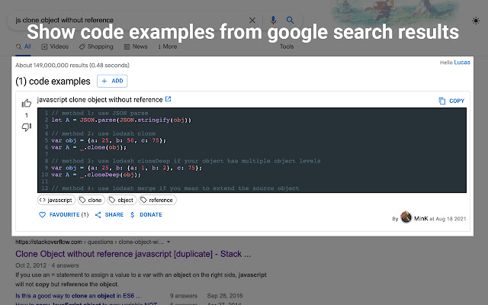Donate to the snippet author
The image size is (488, 305).
146,215
